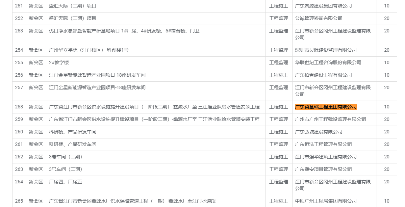Select row number 263
The height and width of the screenshot is (207, 405).
[19, 169]
